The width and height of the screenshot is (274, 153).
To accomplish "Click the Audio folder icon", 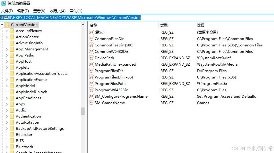I will [x=12, y=110].
